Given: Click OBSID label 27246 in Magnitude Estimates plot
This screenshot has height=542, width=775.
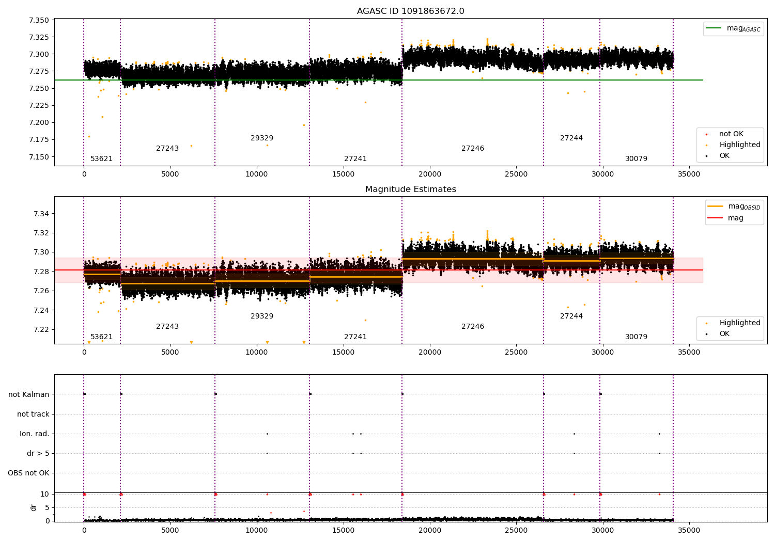Looking at the screenshot, I should (473, 326).
